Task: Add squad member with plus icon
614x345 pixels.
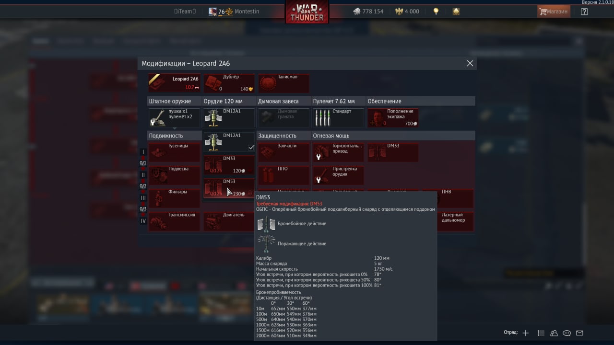Action: pos(526,333)
